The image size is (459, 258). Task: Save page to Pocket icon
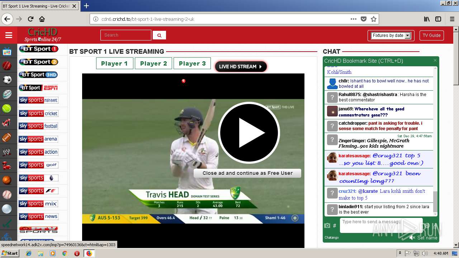[x=364, y=19]
